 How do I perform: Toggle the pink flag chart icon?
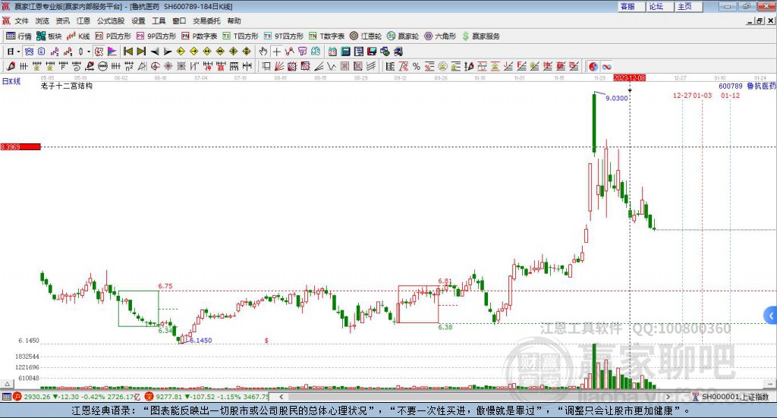click(x=112, y=52)
